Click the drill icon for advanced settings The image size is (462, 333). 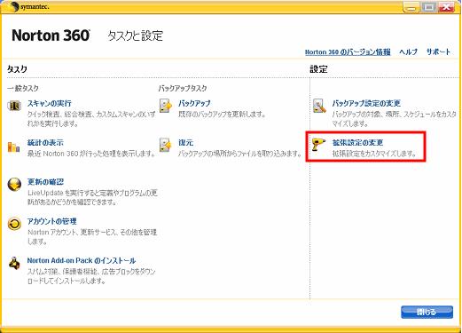(318, 145)
